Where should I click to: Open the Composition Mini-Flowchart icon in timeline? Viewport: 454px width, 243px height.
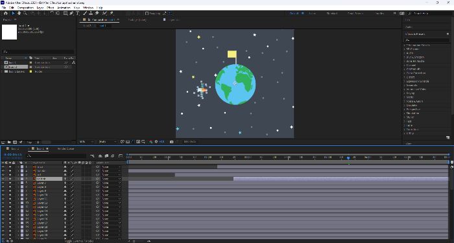[x=92, y=156]
